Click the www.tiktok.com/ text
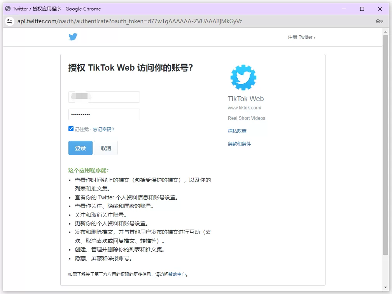Image resolution: width=392 pixels, height=294 pixels. (x=244, y=108)
